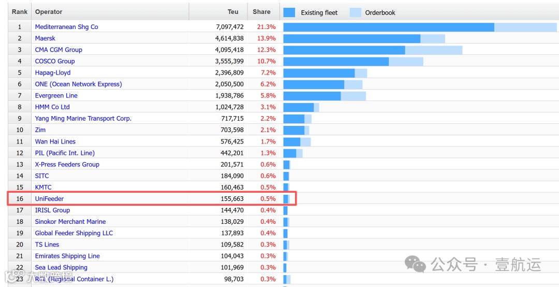The width and height of the screenshot is (559, 287).
Task: Click the Mediterranean Shg Co existing fleet bar
Action: coord(389,27)
